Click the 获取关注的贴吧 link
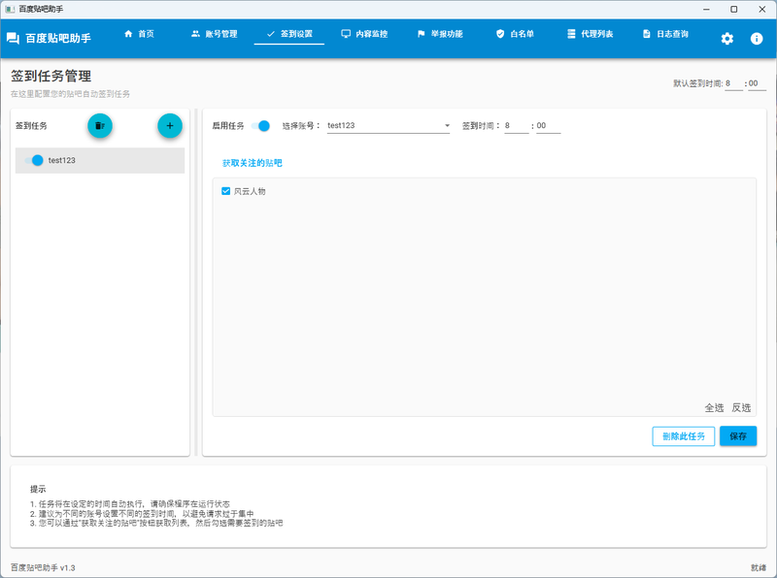The width and height of the screenshot is (777, 578). point(253,163)
